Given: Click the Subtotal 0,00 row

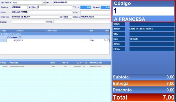Looking at the screenshot, I should pyautogui.click(x=144, y=77).
